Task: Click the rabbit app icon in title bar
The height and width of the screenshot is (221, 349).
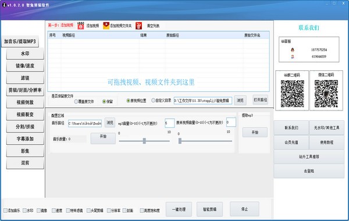Action: [4, 5]
